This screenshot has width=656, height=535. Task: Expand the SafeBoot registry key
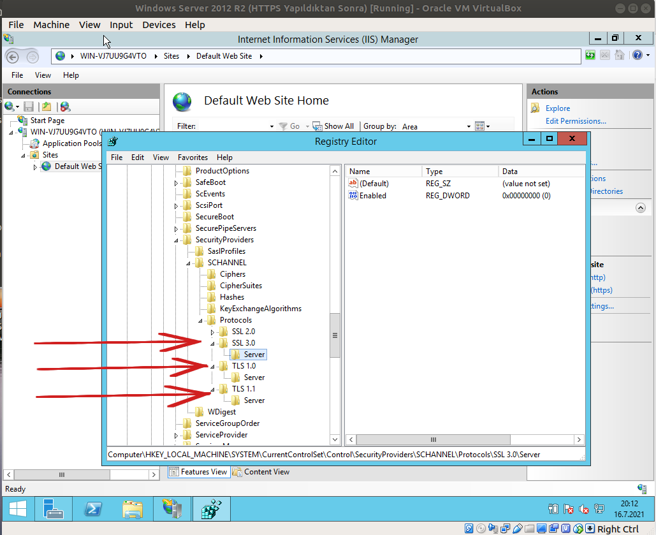[176, 183]
